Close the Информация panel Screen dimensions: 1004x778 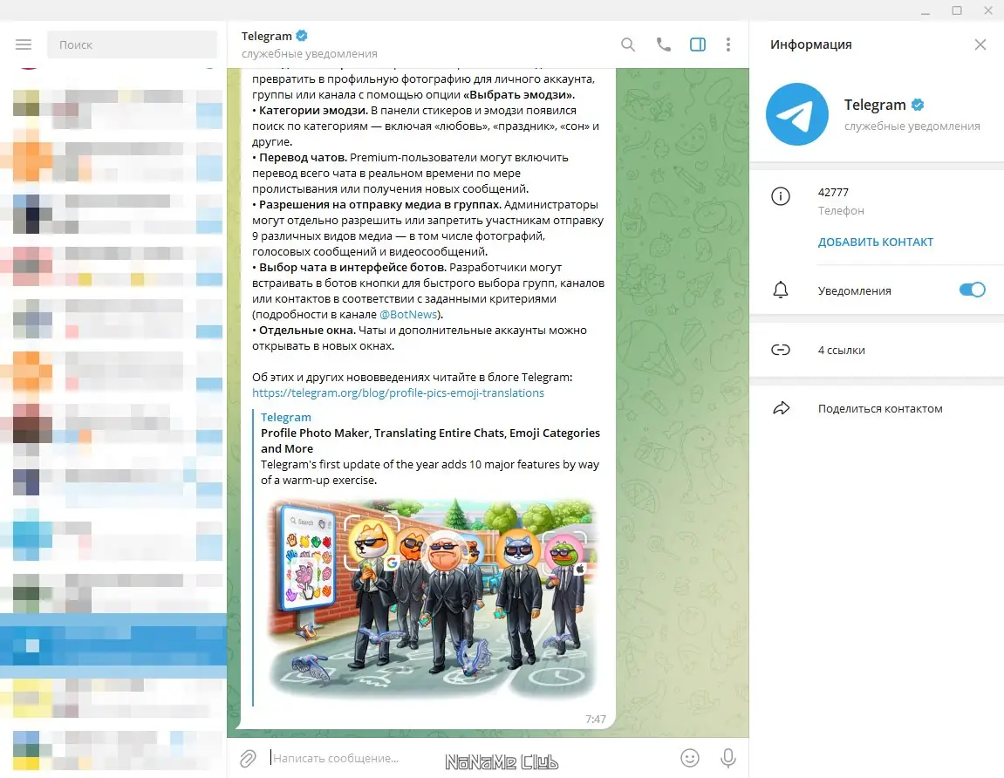click(x=980, y=44)
